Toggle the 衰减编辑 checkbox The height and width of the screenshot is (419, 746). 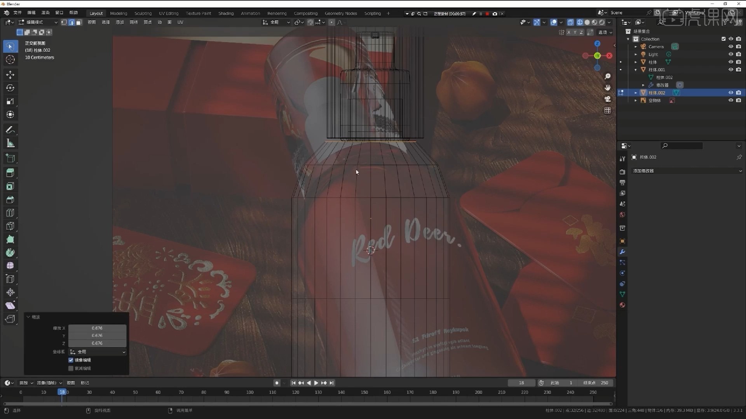tap(71, 368)
